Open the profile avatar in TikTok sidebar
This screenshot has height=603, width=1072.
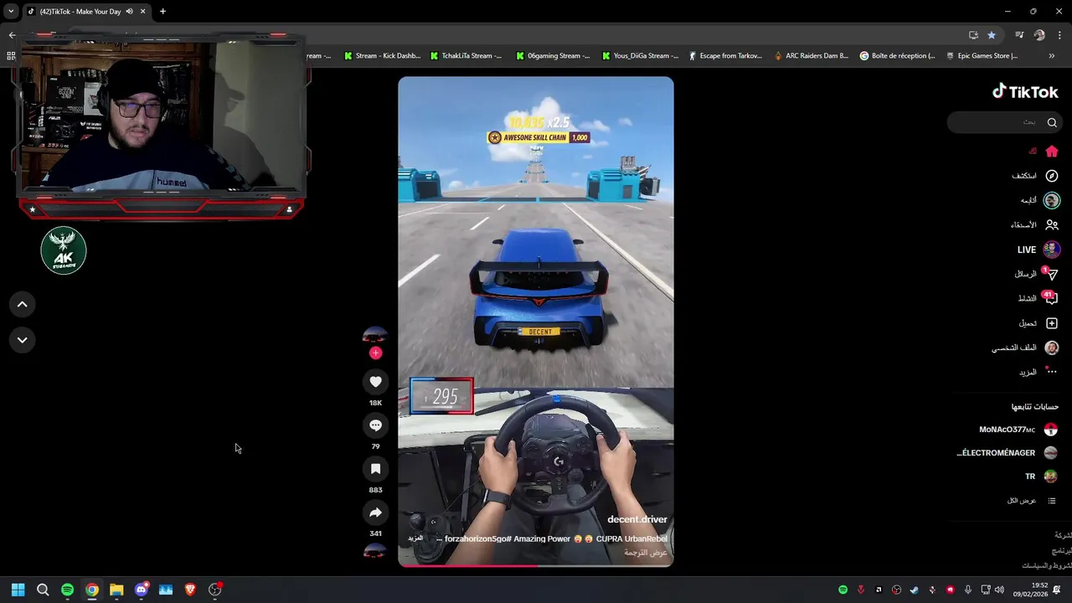tap(1052, 348)
